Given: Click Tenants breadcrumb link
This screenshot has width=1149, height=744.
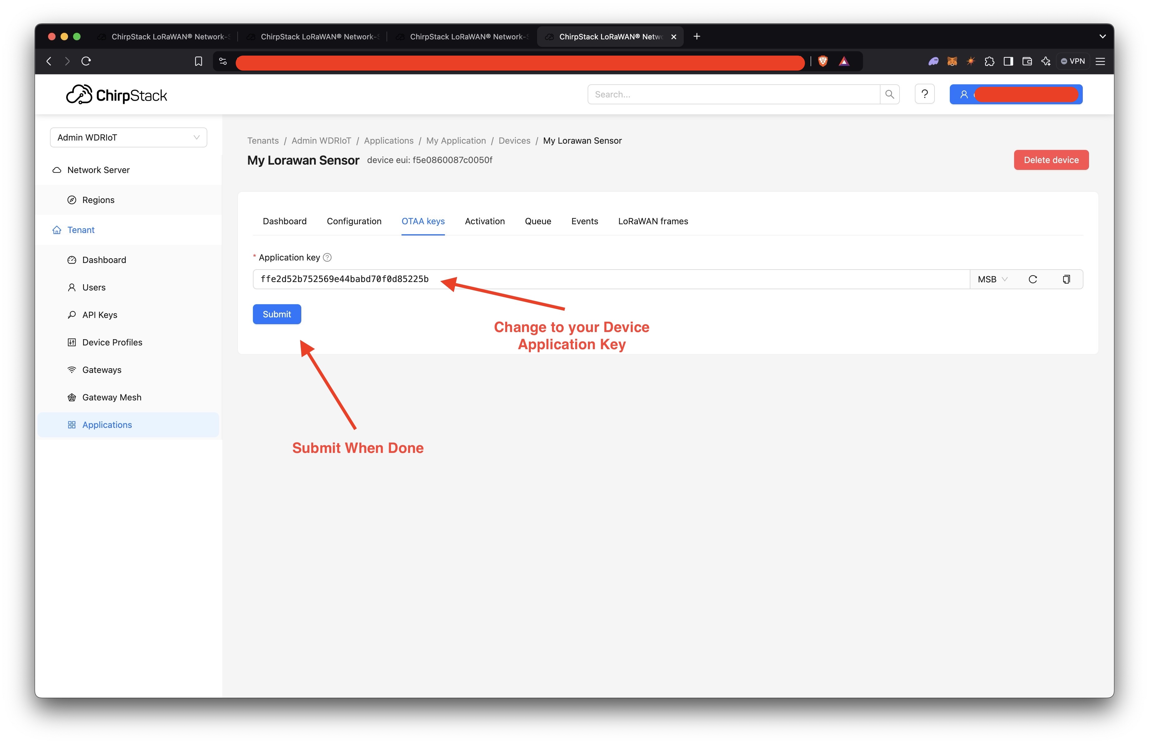Looking at the screenshot, I should tap(263, 141).
